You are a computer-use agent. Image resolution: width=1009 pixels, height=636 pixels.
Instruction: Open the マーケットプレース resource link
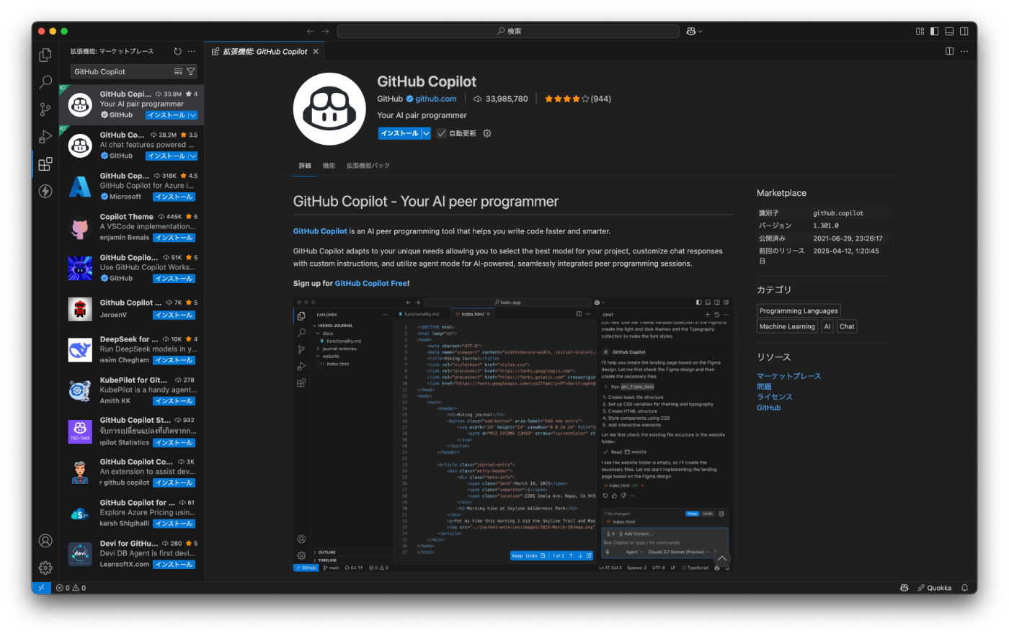click(x=788, y=376)
